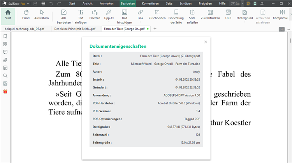Image resolution: width=292 pixels, height=163 pixels.
Task: Click the author value Andy
Action: 197,72
